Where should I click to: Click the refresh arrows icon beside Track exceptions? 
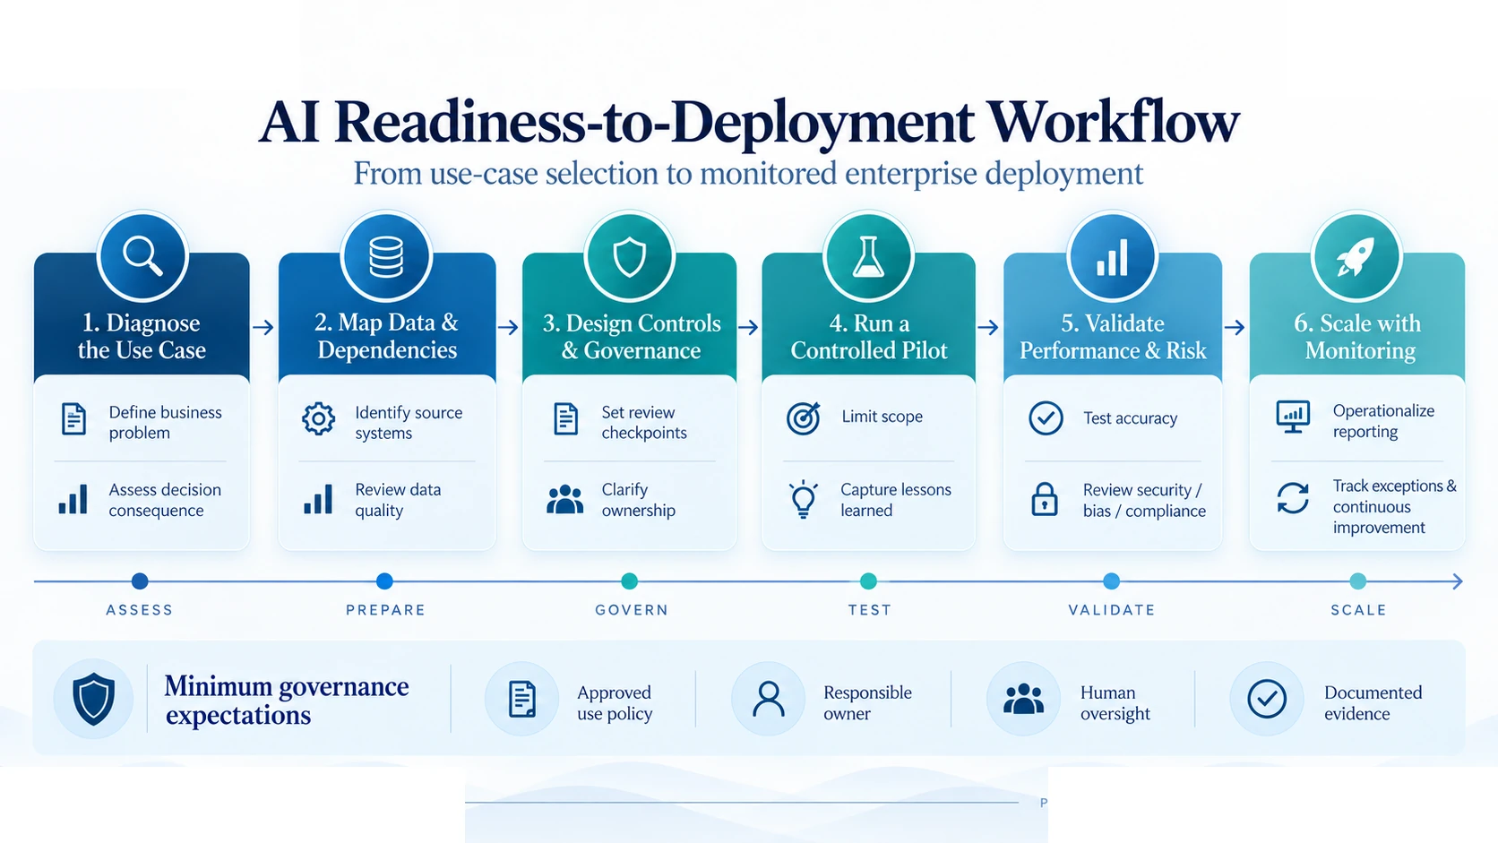click(x=1293, y=498)
